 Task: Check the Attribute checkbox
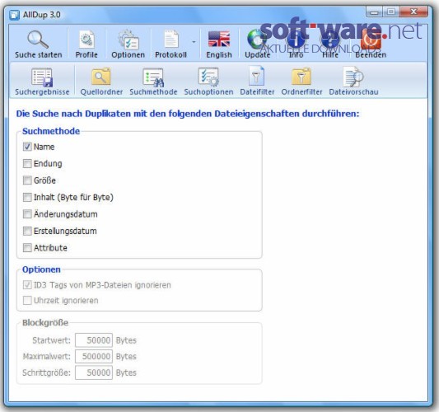(x=27, y=247)
